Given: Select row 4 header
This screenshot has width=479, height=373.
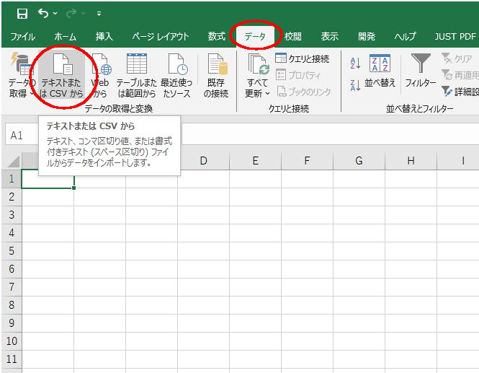Looking at the screenshot, I should pyautogui.click(x=12, y=233).
